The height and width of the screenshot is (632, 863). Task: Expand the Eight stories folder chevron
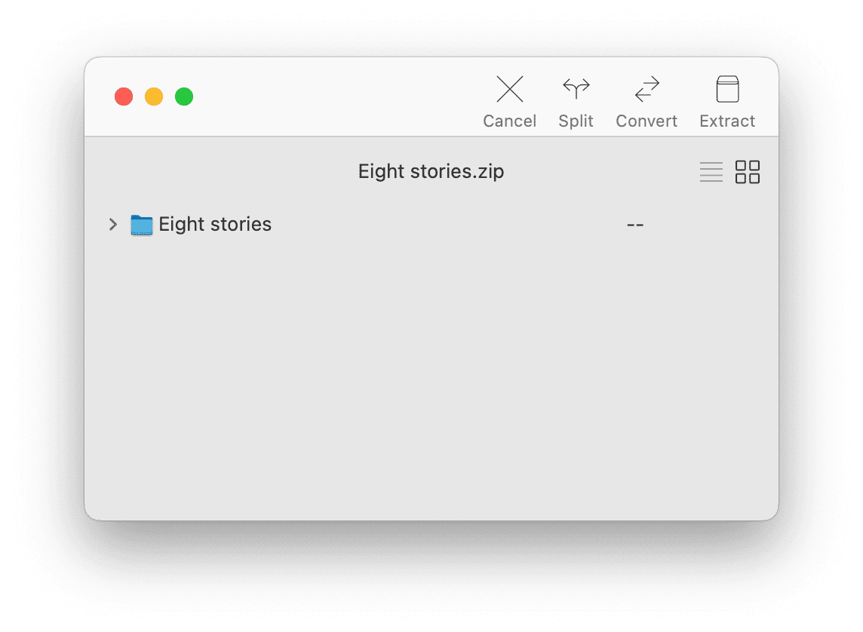tap(113, 225)
